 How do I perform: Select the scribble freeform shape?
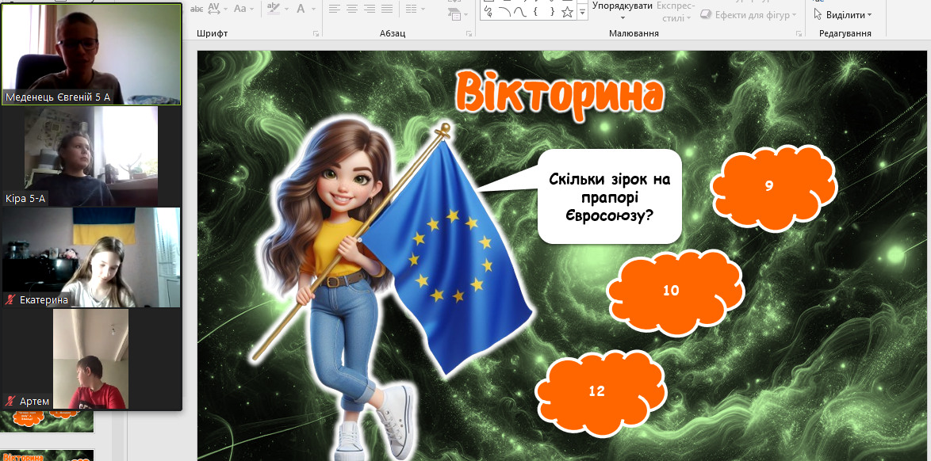tap(488, 11)
